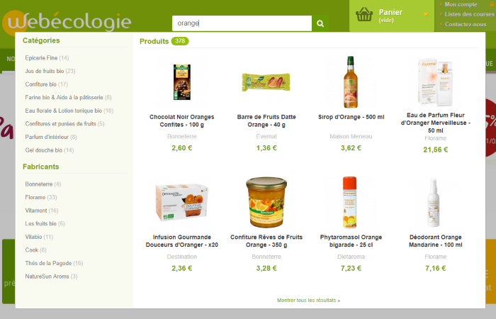Click the magnifier search button
The image size is (496, 319).
[x=320, y=23]
